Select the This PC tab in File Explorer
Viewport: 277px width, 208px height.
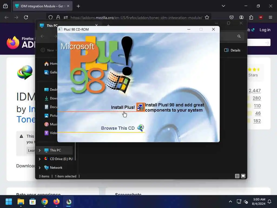(52, 26)
